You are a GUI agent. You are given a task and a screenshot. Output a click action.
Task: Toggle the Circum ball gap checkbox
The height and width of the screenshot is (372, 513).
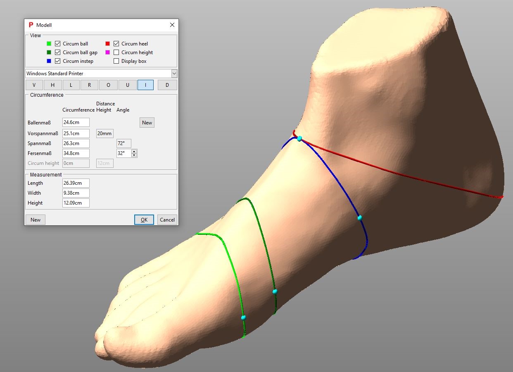[58, 52]
